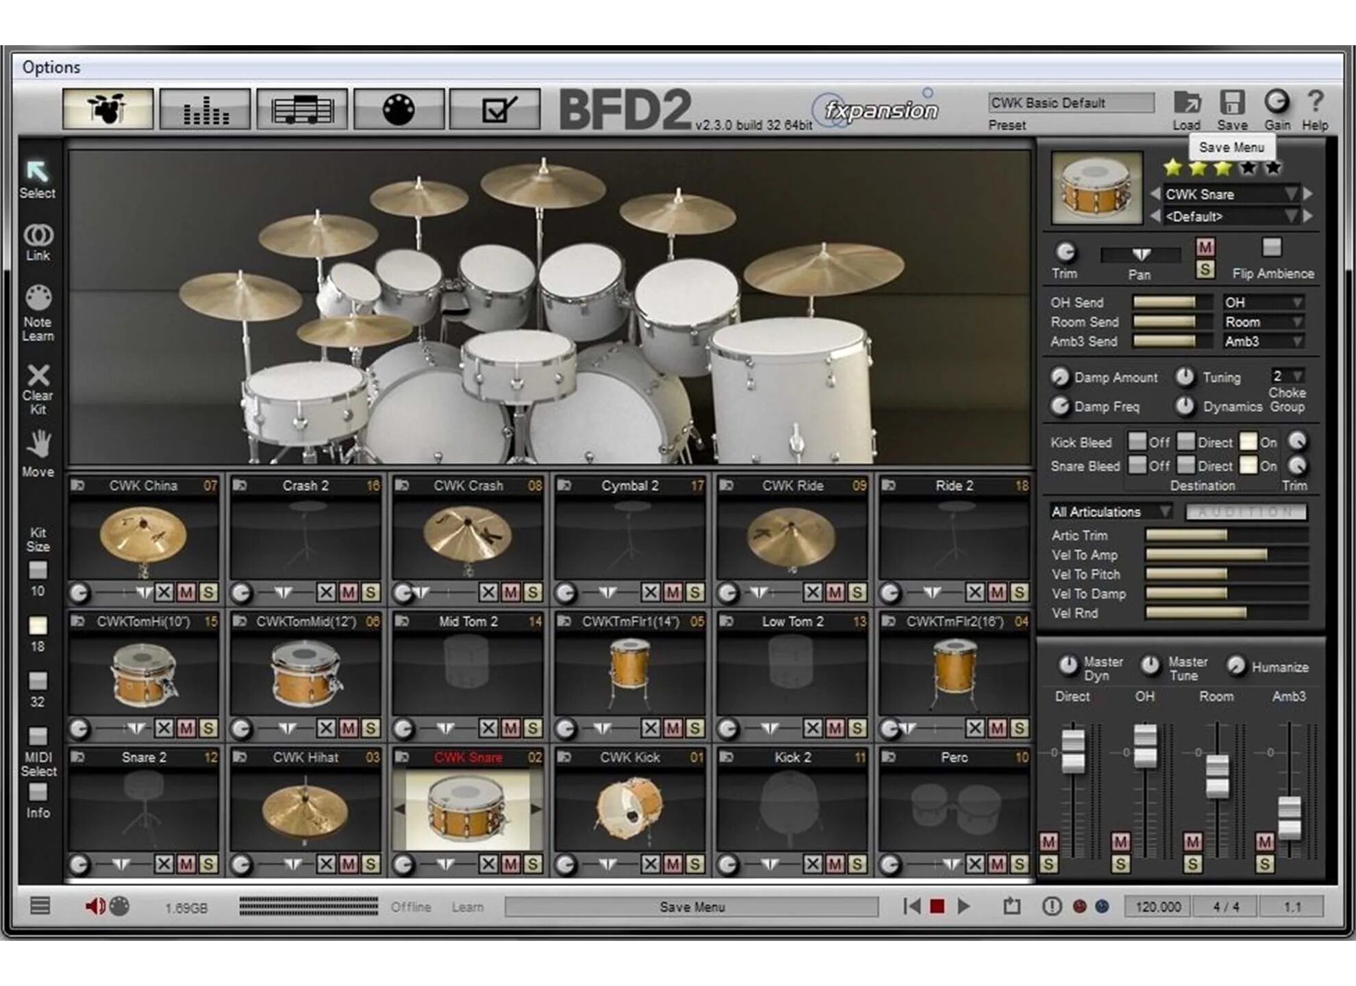Toggle the Flip Ambience checkbox
The image size is (1356, 986).
pos(1272,247)
